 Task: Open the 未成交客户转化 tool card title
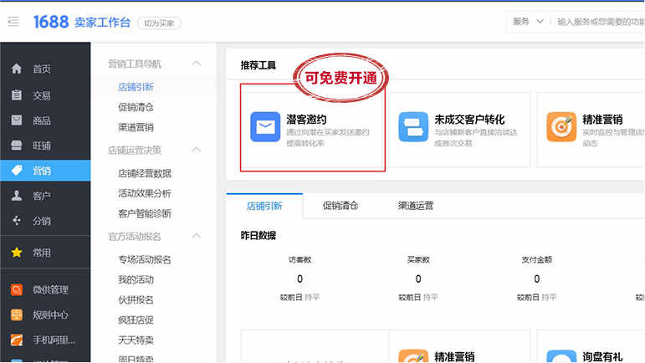point(469,120)
